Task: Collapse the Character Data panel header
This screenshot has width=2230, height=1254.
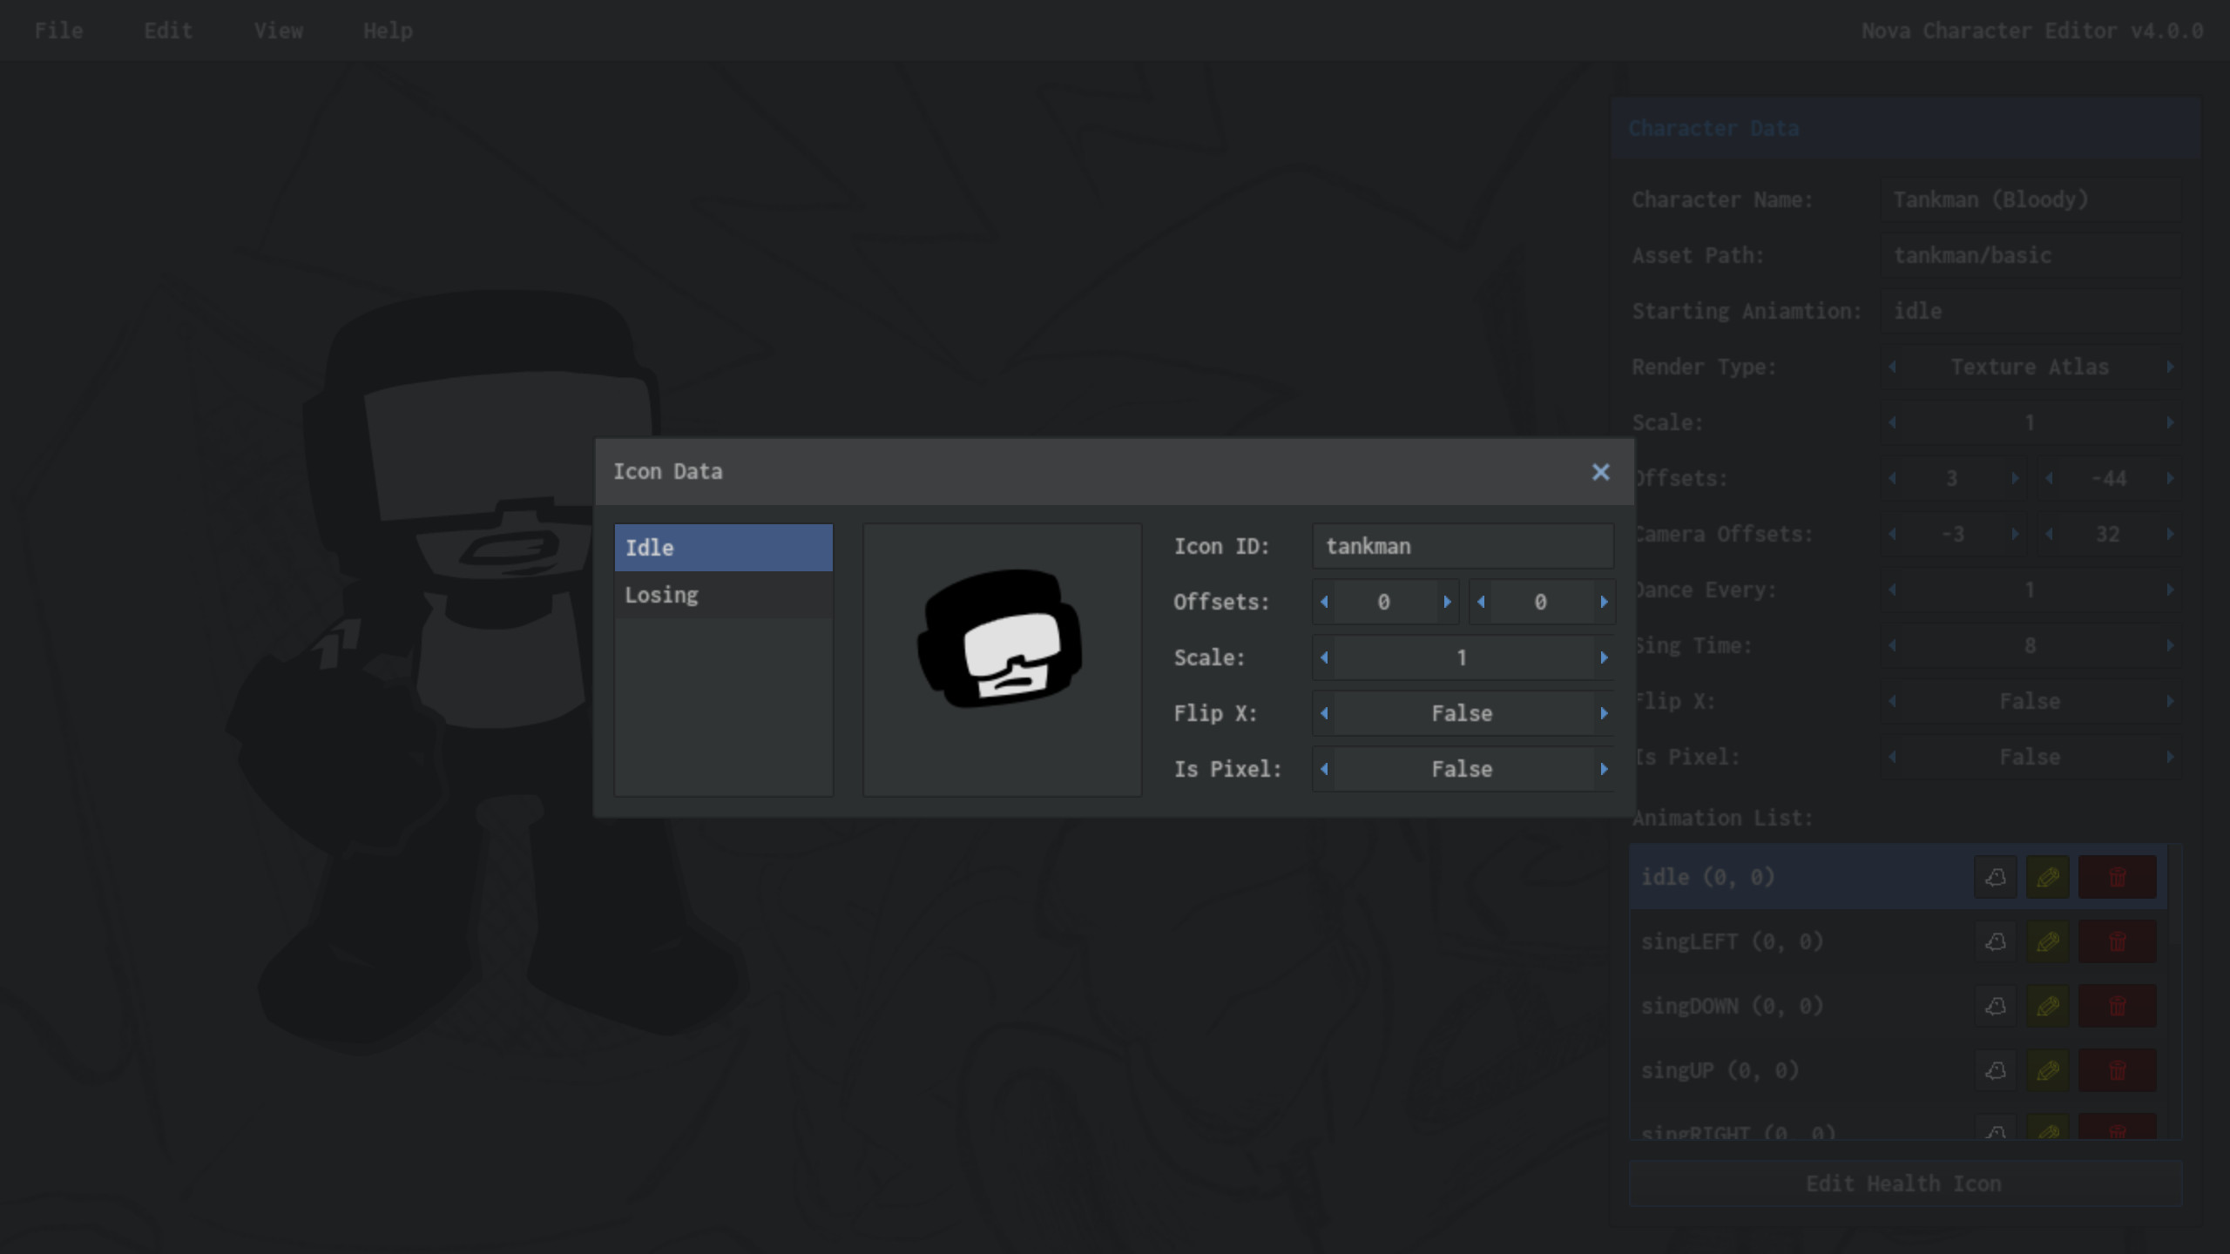Action: (x=1905, y=128)
